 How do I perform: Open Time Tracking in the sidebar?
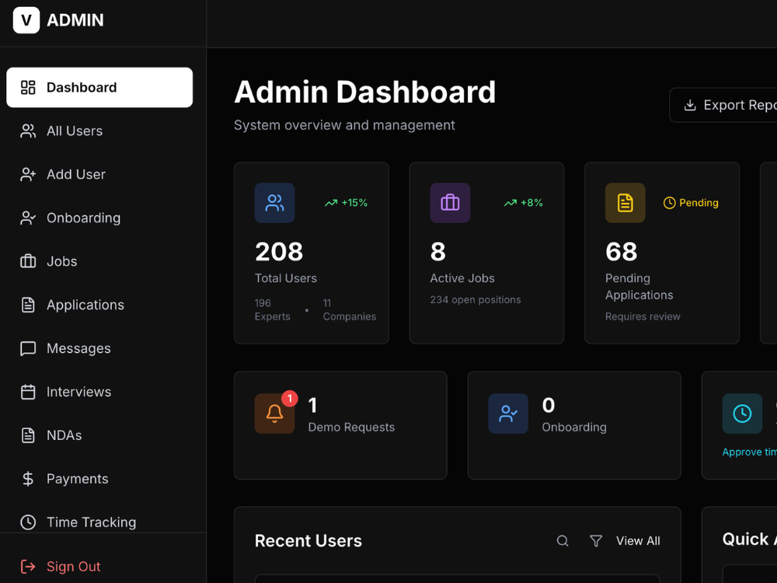(99, 522)
